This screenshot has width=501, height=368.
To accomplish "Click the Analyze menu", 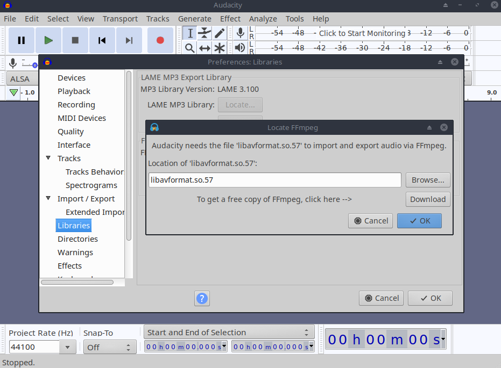I will (x=263, y=18).
